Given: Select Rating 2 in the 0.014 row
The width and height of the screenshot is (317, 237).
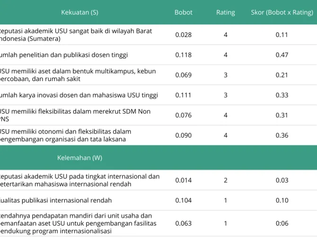Looking at the screenshot, I should pos(226,180).
